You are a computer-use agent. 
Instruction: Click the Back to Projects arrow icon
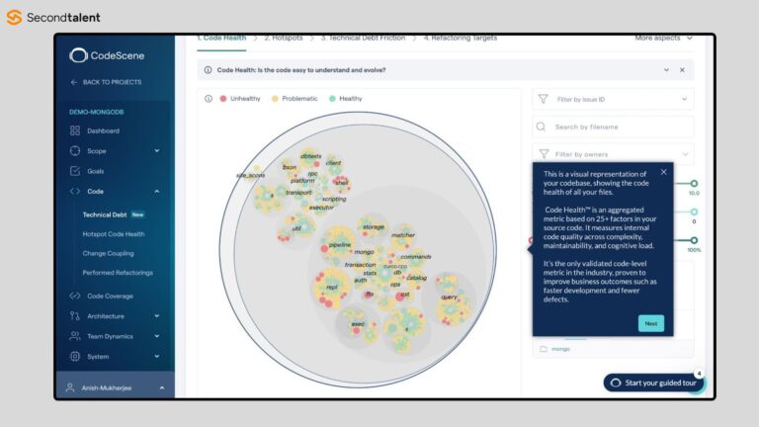coord(73,82)
